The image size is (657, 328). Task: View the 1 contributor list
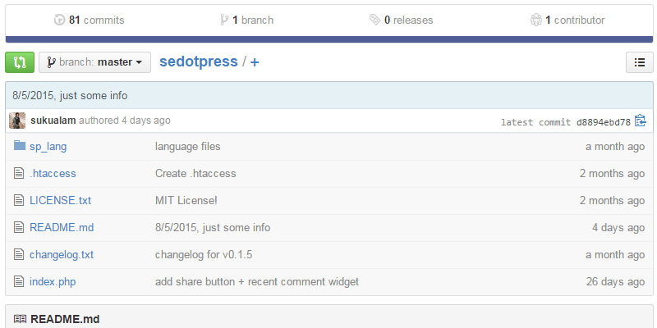(x=567, y=20)
